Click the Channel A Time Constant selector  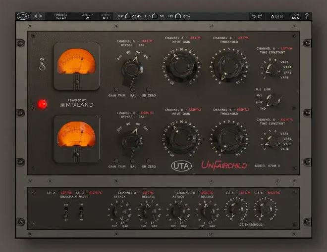tap(272, 69)
